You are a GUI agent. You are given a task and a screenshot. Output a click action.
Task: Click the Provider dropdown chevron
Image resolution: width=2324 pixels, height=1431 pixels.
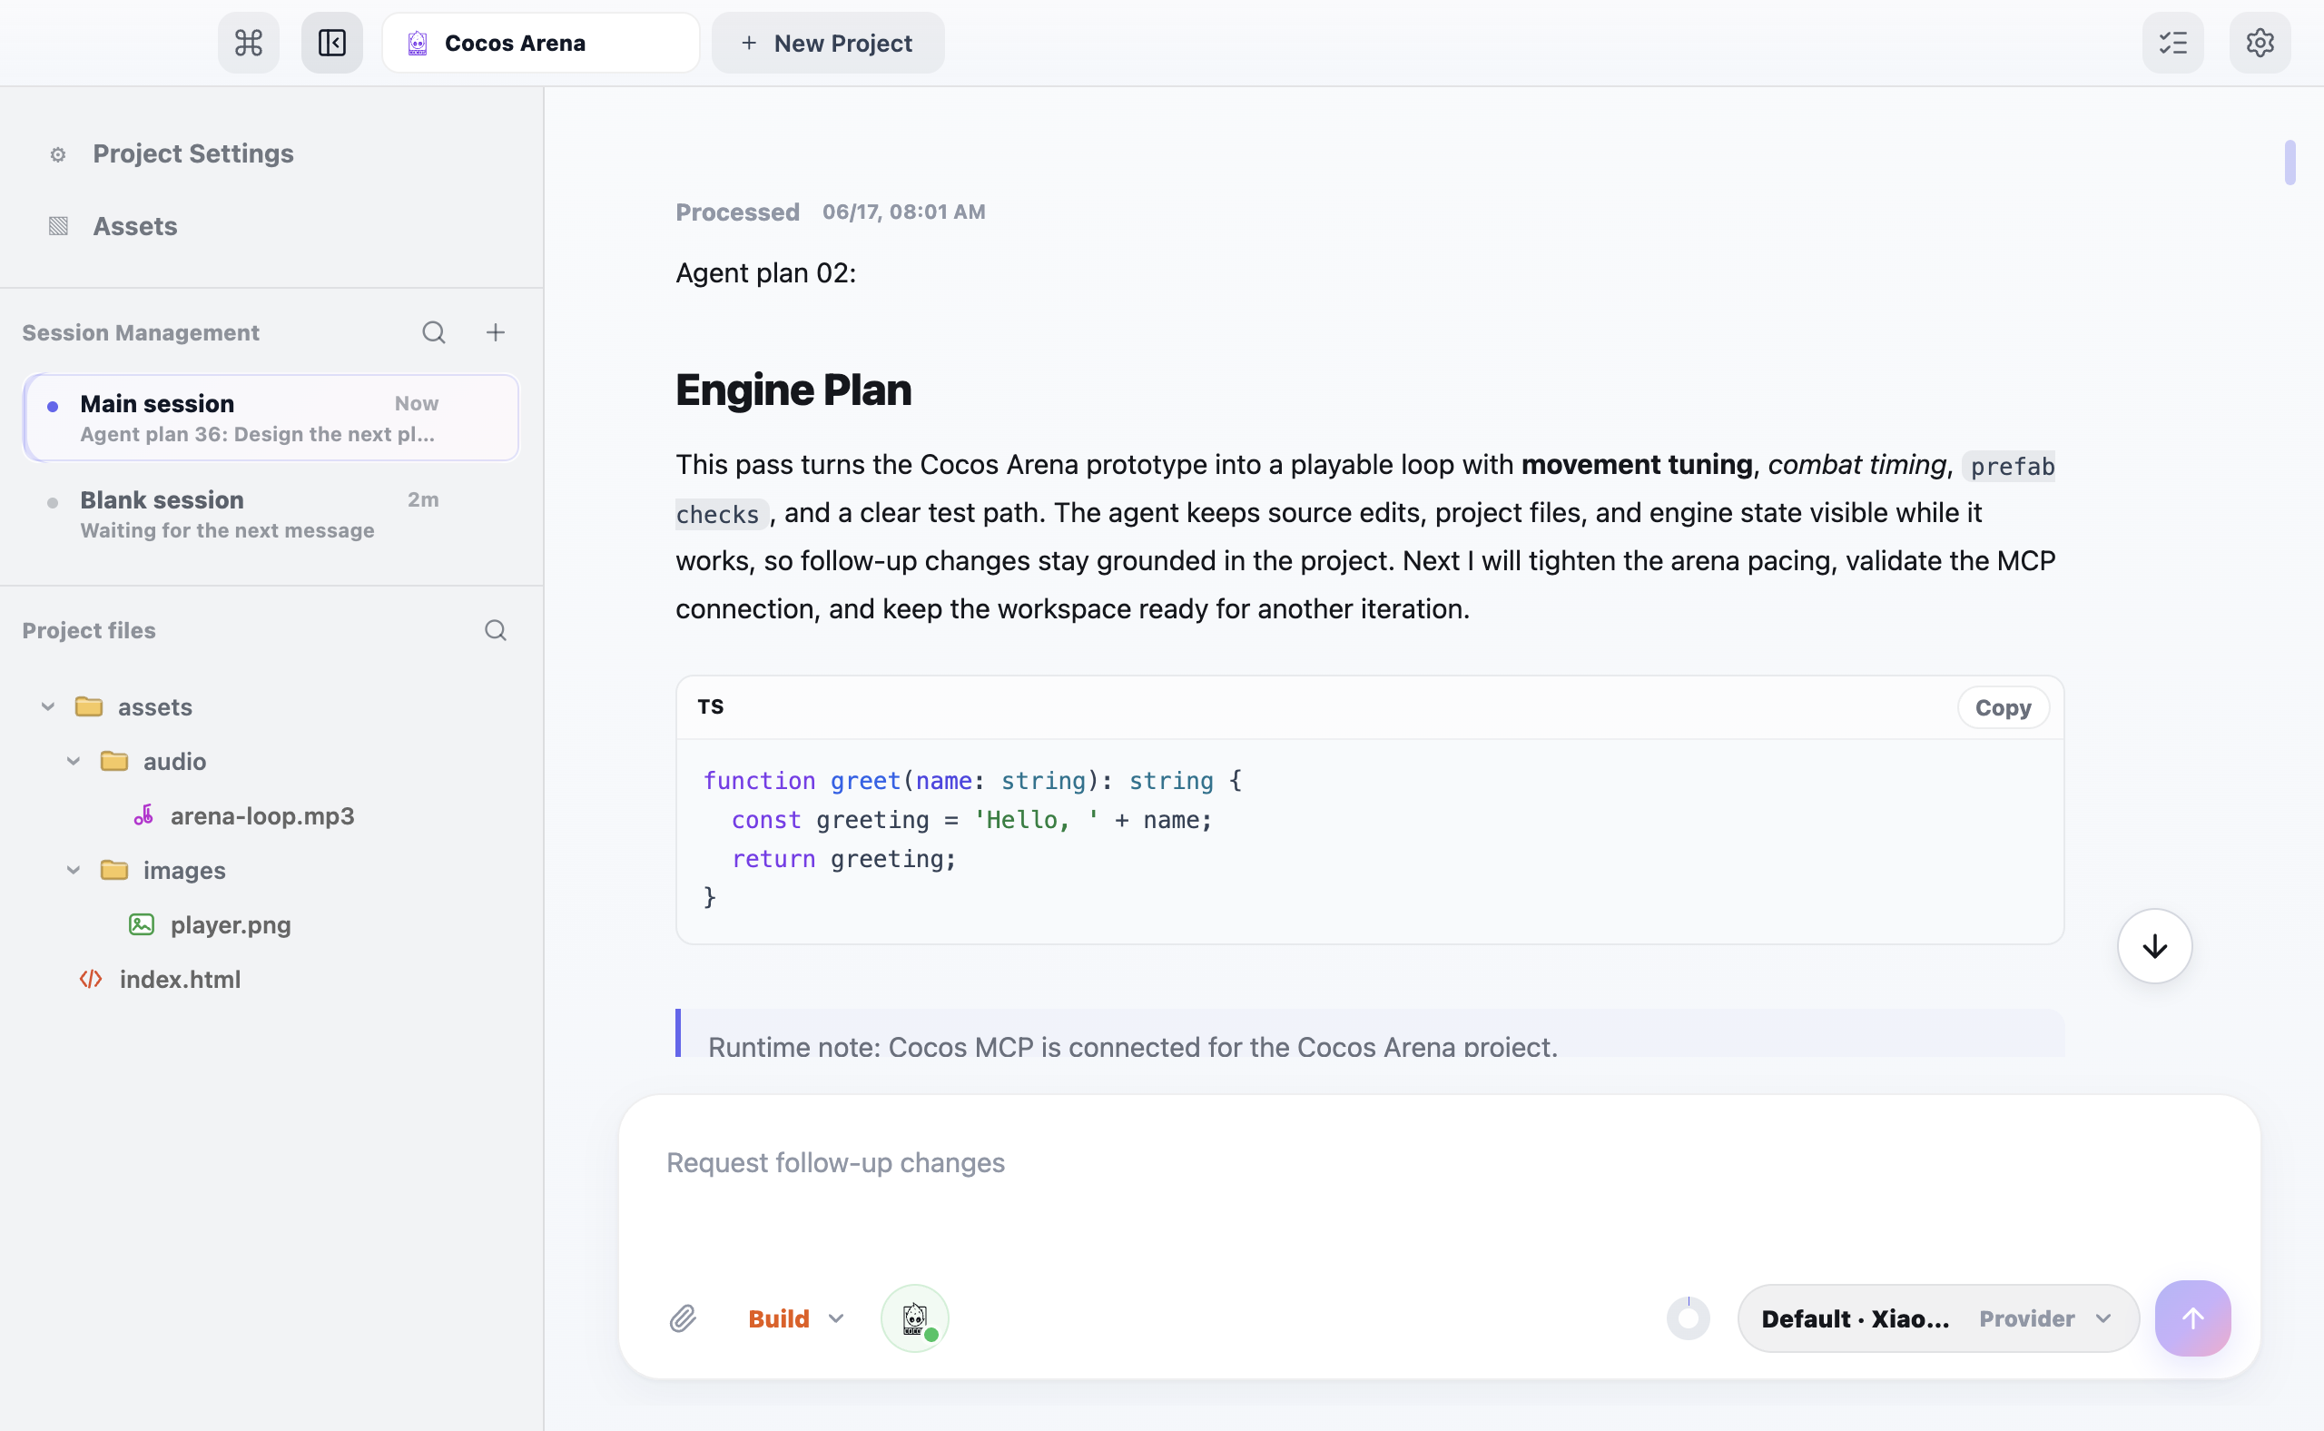pos(2102,1318)
